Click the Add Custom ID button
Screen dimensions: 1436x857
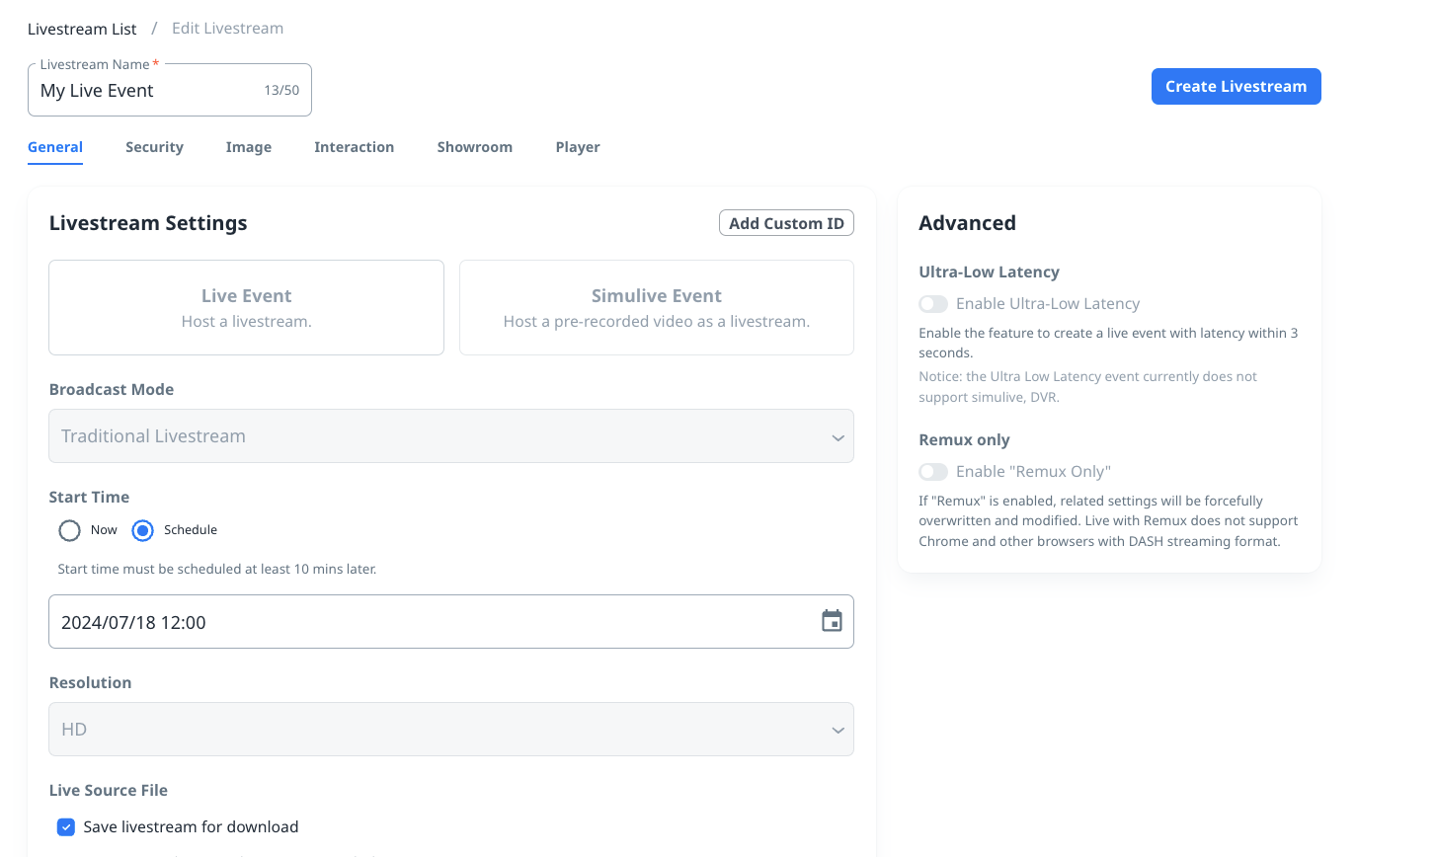786,223
